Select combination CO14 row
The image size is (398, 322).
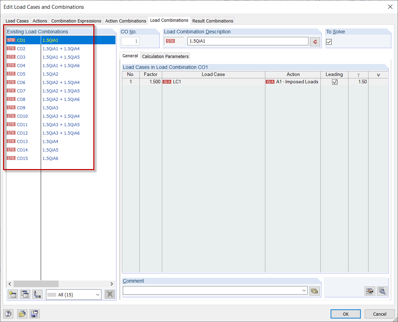(61, 150)
